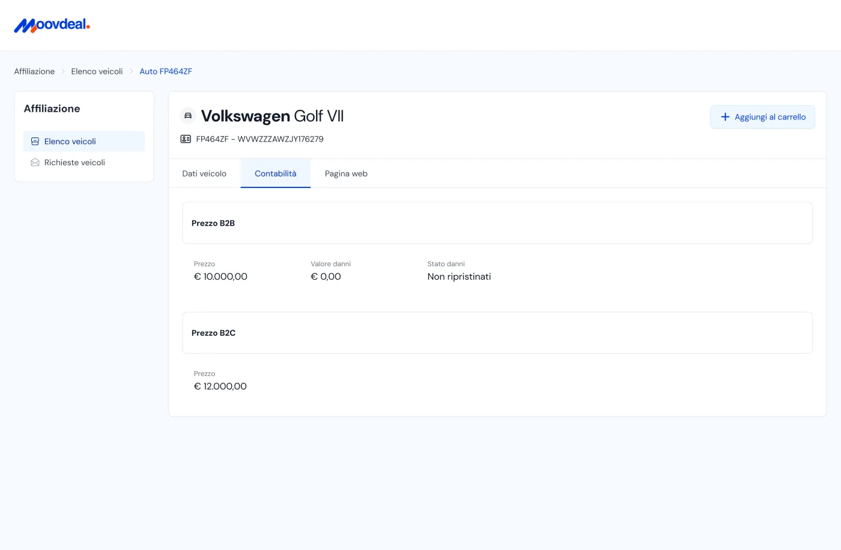Image resolution: width=841 pixels, height=550 pixels.
Task: Click the car icon beside Volkswagen Golf VII
Action: [188, 116]
